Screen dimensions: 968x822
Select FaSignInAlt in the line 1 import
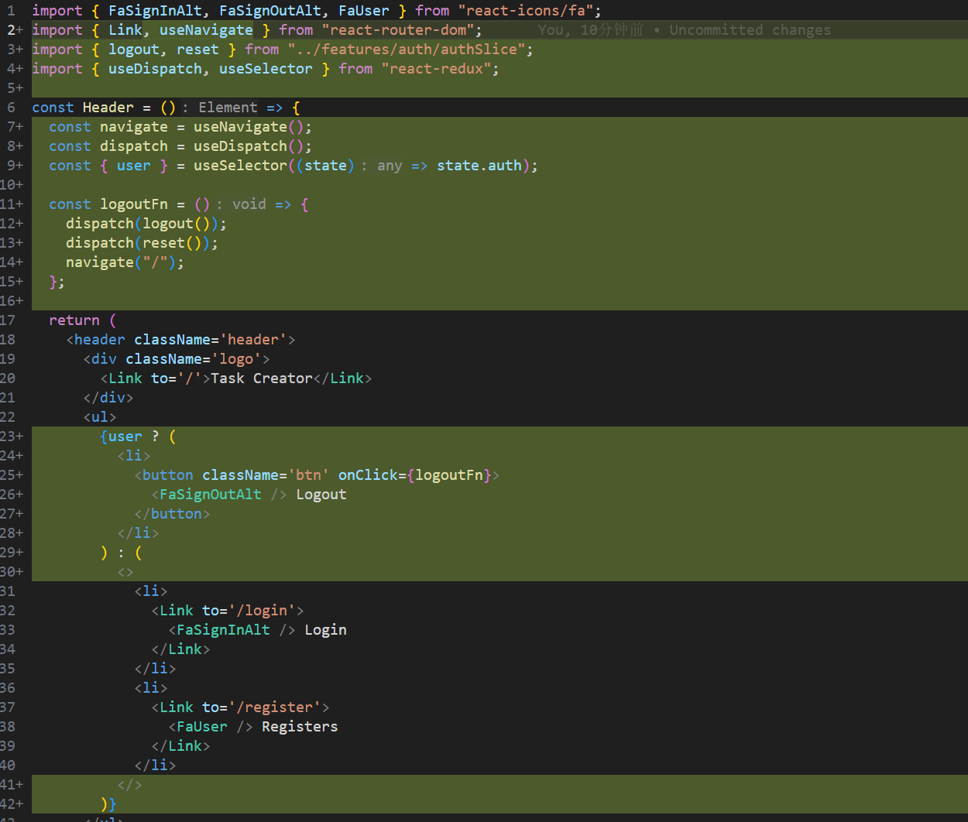[155, 11]
